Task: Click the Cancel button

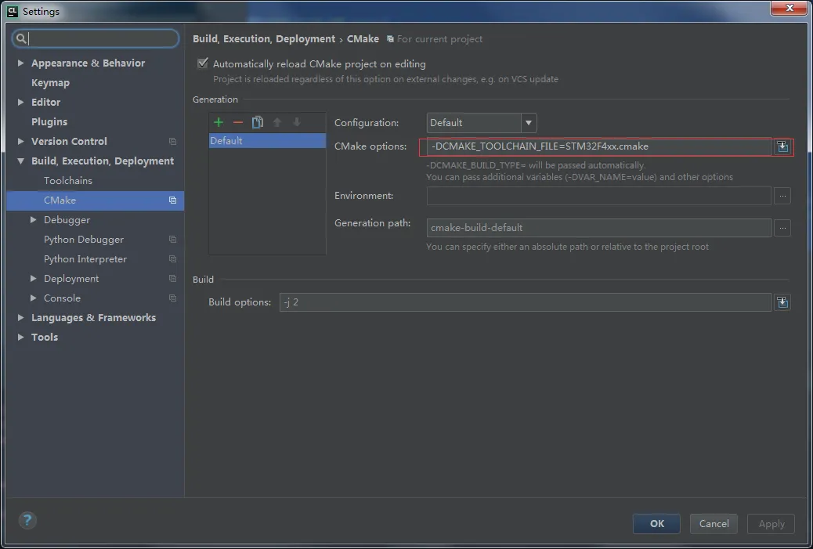Action: coord(714,524)
